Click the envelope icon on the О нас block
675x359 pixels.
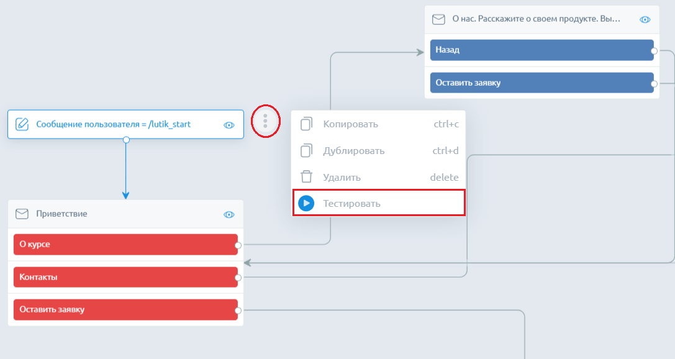438,19
